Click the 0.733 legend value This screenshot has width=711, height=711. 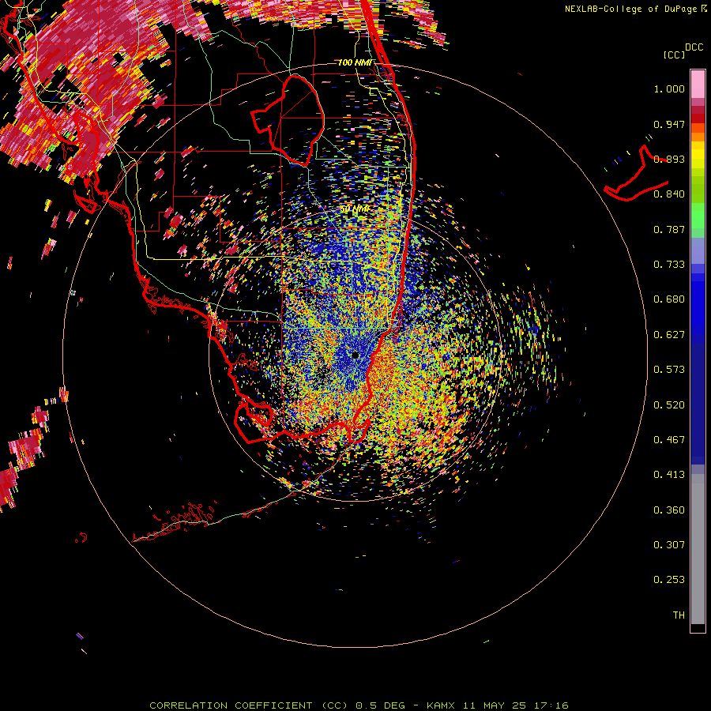[x=669, y=265]
